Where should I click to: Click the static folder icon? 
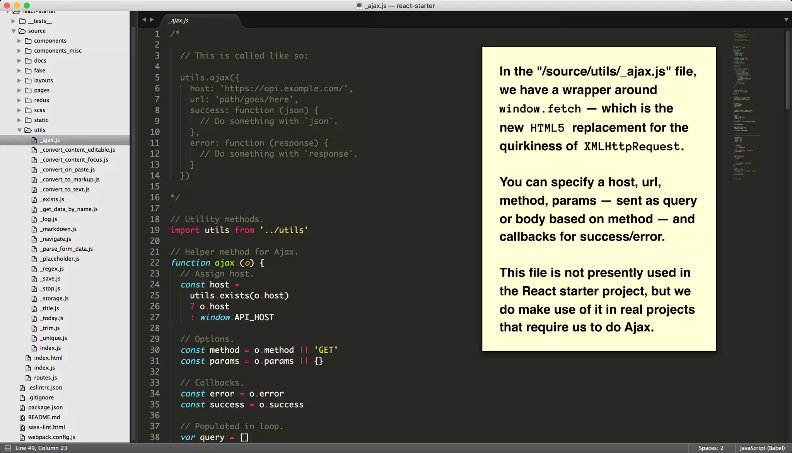click(28, 120)
